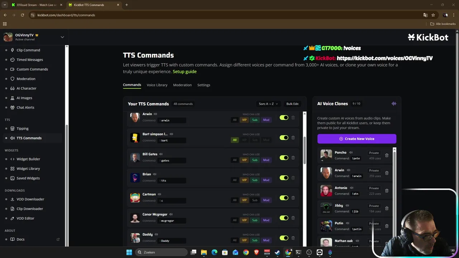Open File Explorer from the taskbar
The height and width of the screenshot is (258, 459).
click(x=204, y=252)
